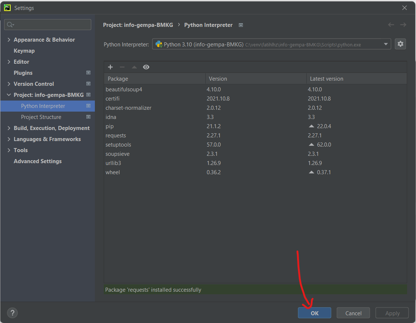The image size is (416, 323).
Task: Click inside the settings search field
Action: (47, 24)
